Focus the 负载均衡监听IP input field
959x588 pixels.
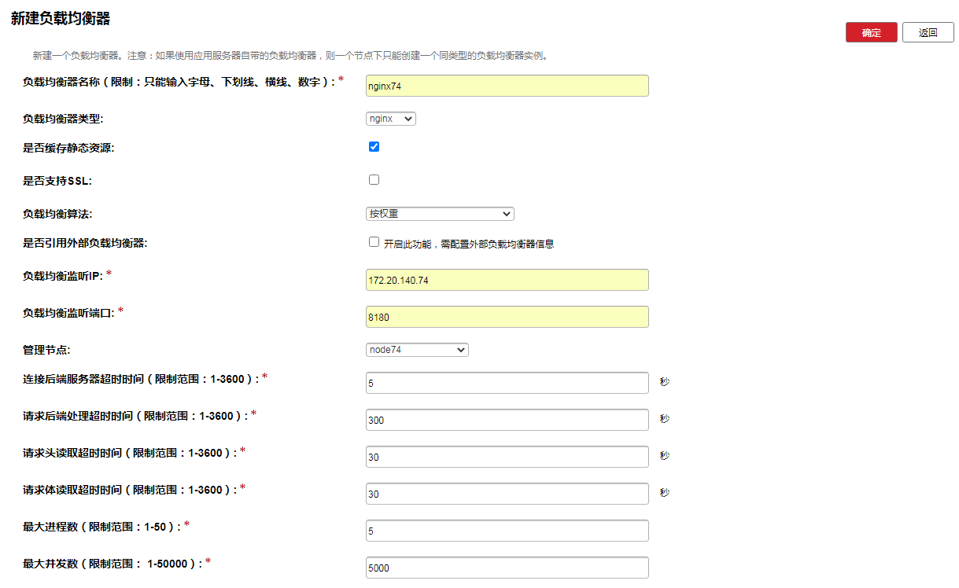click(507, 280)
